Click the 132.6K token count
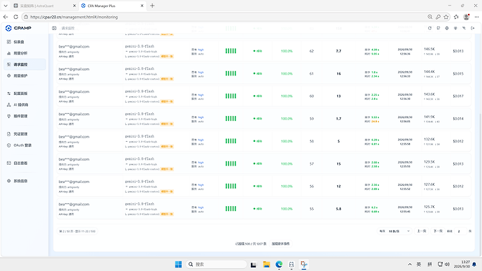The width and height of the screenshot is (482, 271). pyautogui.click(x=429, y=139)
